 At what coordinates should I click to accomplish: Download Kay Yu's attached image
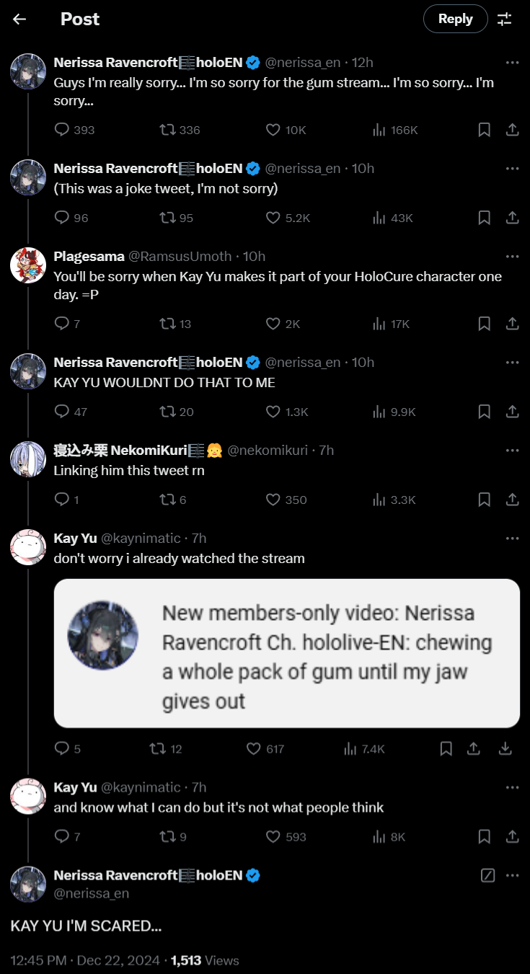coord(505,749)
